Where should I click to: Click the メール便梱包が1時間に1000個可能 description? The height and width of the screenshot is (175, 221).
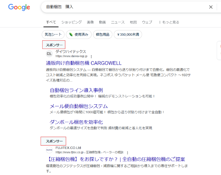pos(107,112)
